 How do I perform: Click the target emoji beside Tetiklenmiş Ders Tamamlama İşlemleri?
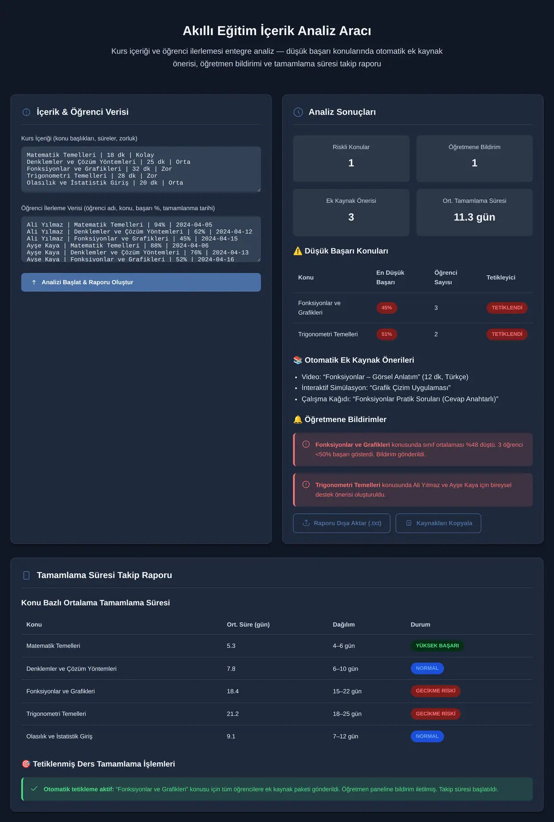coord(26,764)
